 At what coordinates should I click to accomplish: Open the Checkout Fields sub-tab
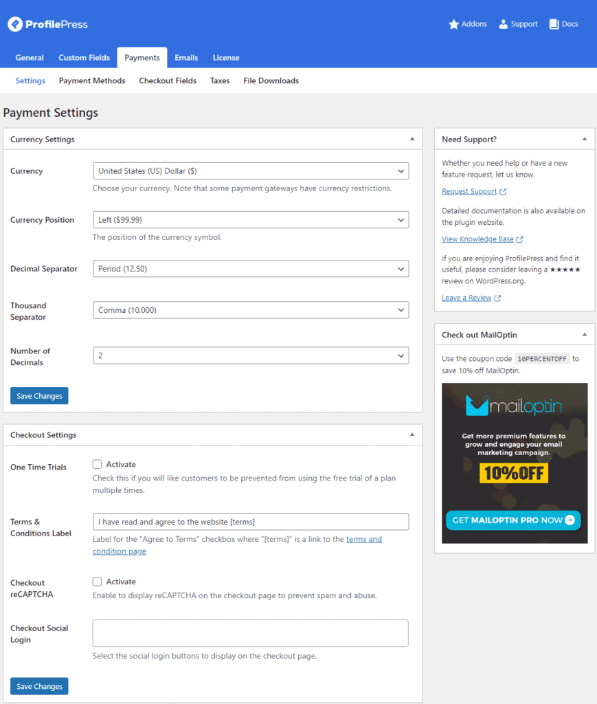168,81
